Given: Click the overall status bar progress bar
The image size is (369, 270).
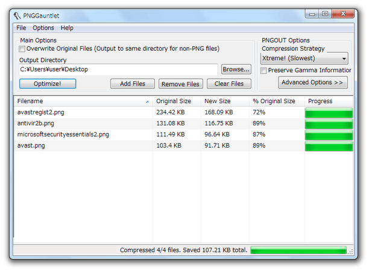Looking at the screenshot, I should click(x=298, y=250).
